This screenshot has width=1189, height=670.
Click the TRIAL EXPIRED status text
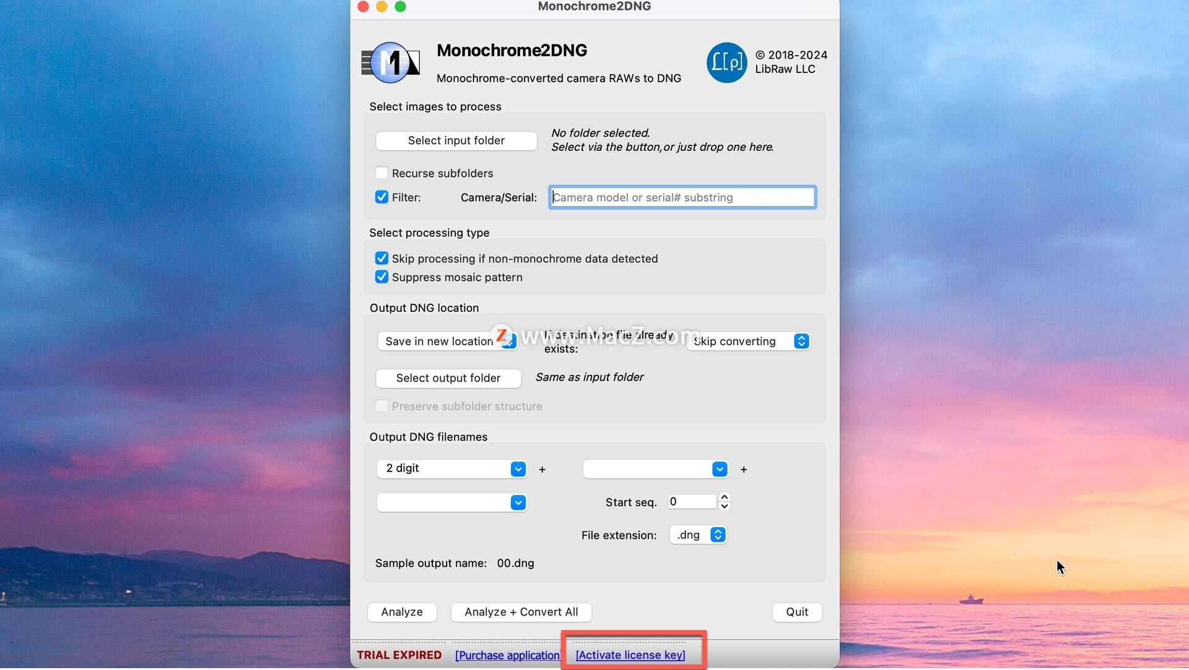(399, 655)
